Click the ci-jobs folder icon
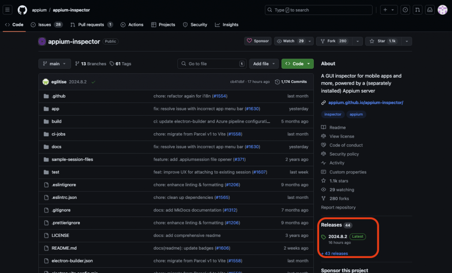The width and height of the screenshot is (452, 273). 46,134
